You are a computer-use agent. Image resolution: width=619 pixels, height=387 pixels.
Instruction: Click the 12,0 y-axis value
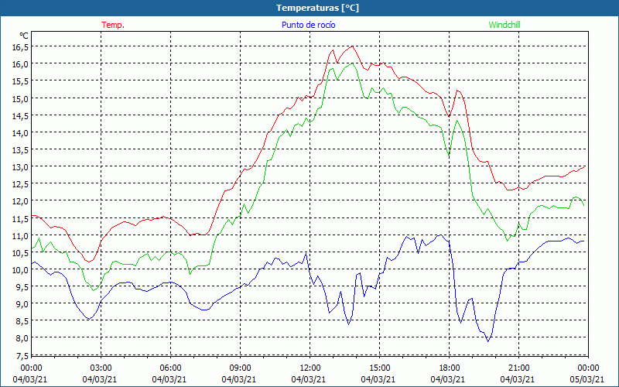click(20, 201)
